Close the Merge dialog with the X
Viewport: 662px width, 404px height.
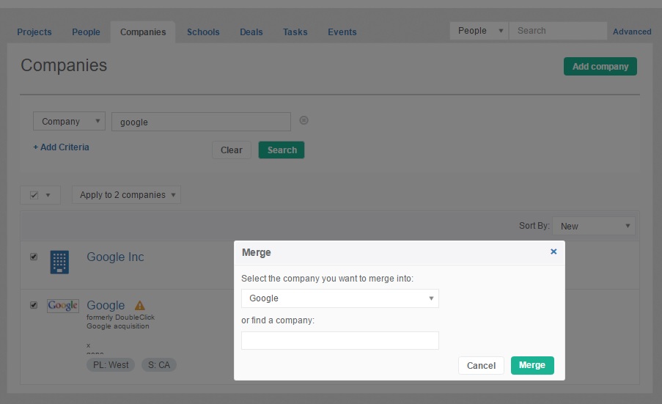pos(553,251)
